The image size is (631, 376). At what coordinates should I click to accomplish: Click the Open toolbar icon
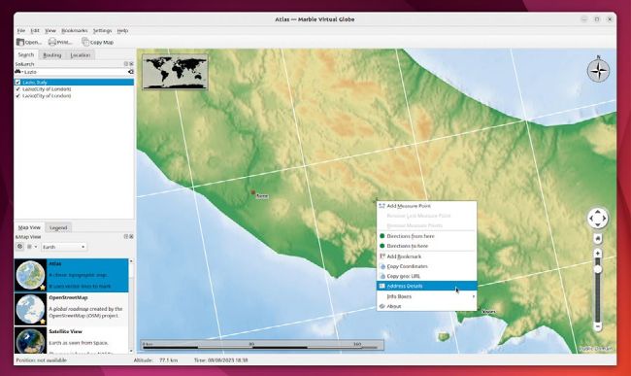point(20,42)
